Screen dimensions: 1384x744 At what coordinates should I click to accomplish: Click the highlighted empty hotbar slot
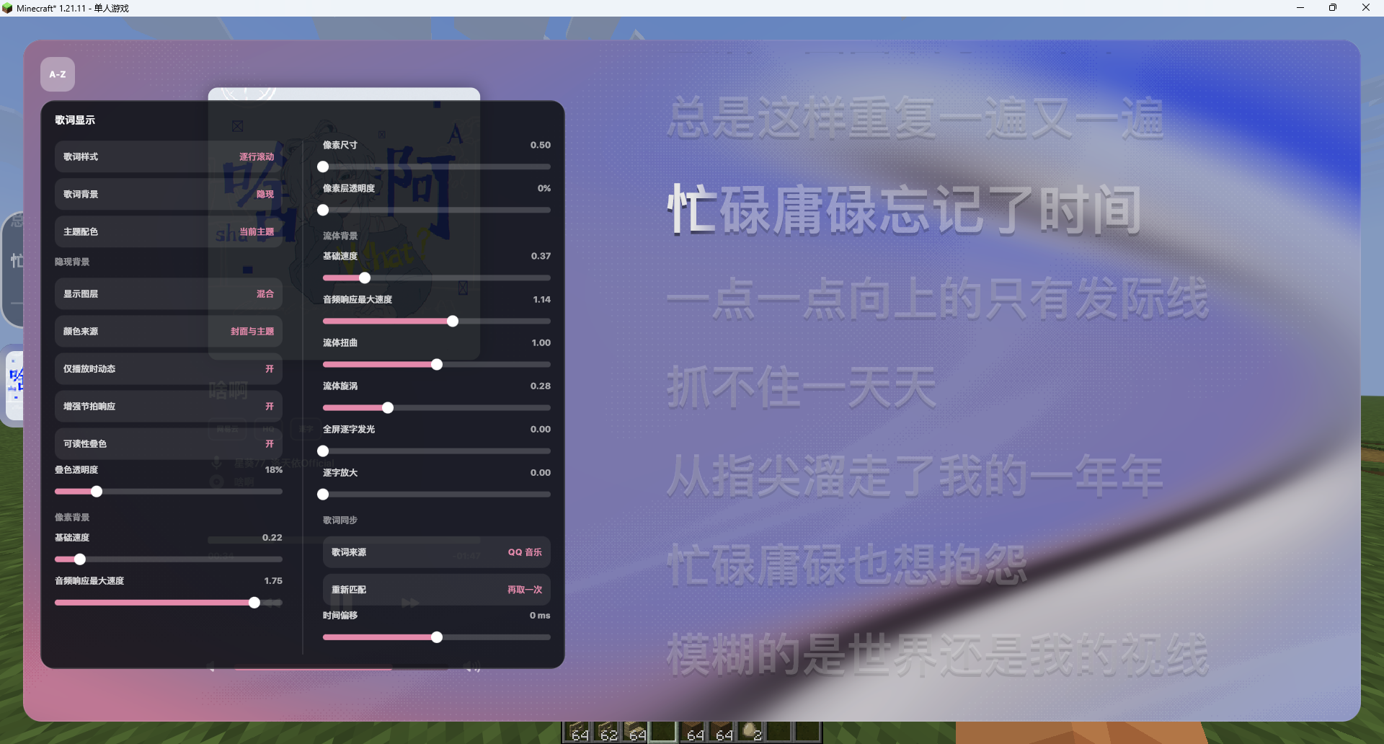pyautogui.click(x=664, y=732)
